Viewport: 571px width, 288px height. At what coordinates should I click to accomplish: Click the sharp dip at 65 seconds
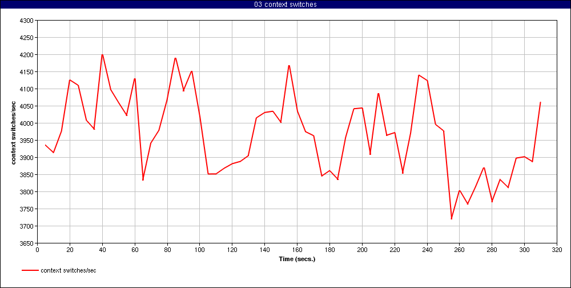[x=143, y=179]
